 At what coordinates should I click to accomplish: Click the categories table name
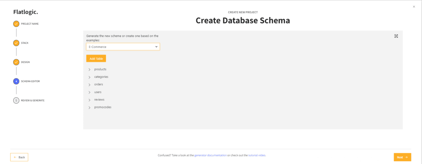point(101,77)
